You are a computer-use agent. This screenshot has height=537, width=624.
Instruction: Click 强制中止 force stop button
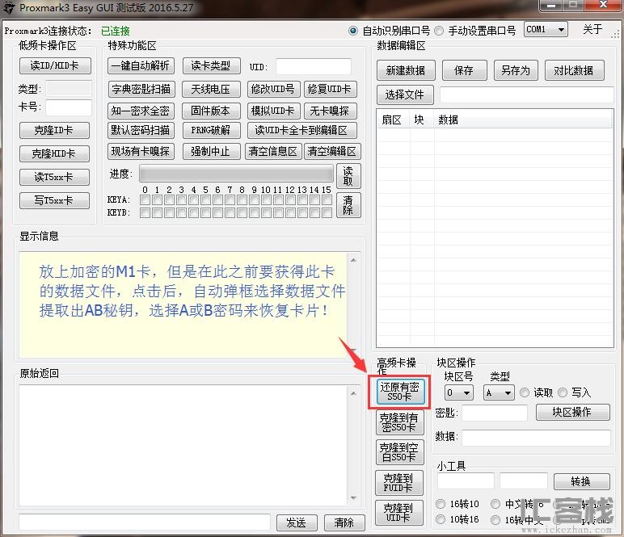211,152
